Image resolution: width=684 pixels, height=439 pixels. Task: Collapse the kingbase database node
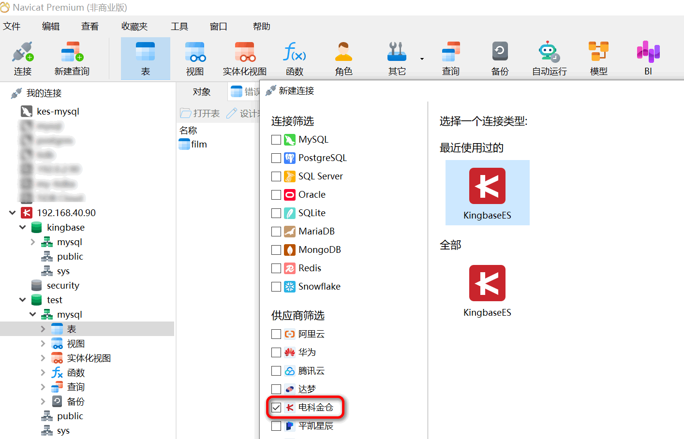click(x=22, y=227)
